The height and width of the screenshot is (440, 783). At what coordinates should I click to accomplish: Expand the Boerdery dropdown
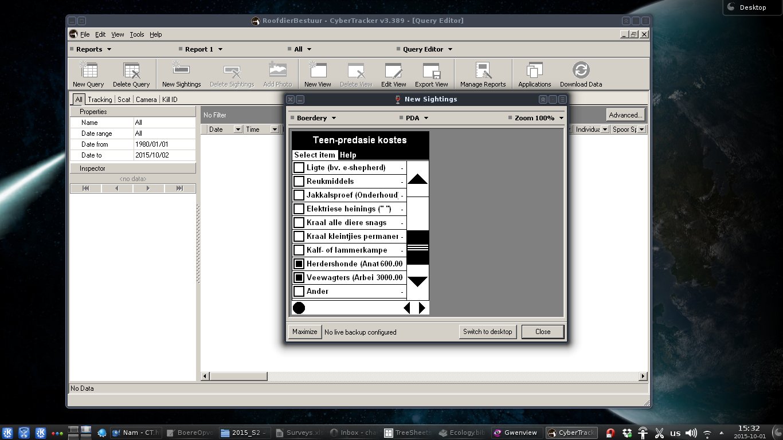[x=316, y=118]
